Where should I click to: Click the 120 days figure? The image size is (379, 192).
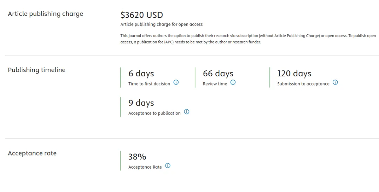(294, 74)
